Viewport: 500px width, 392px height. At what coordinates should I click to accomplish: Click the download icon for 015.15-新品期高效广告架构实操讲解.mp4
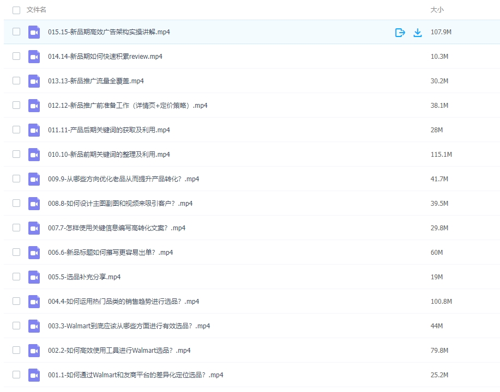[x=418, y=32]
